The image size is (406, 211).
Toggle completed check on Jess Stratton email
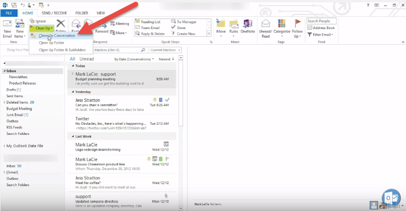click(167, 100)
